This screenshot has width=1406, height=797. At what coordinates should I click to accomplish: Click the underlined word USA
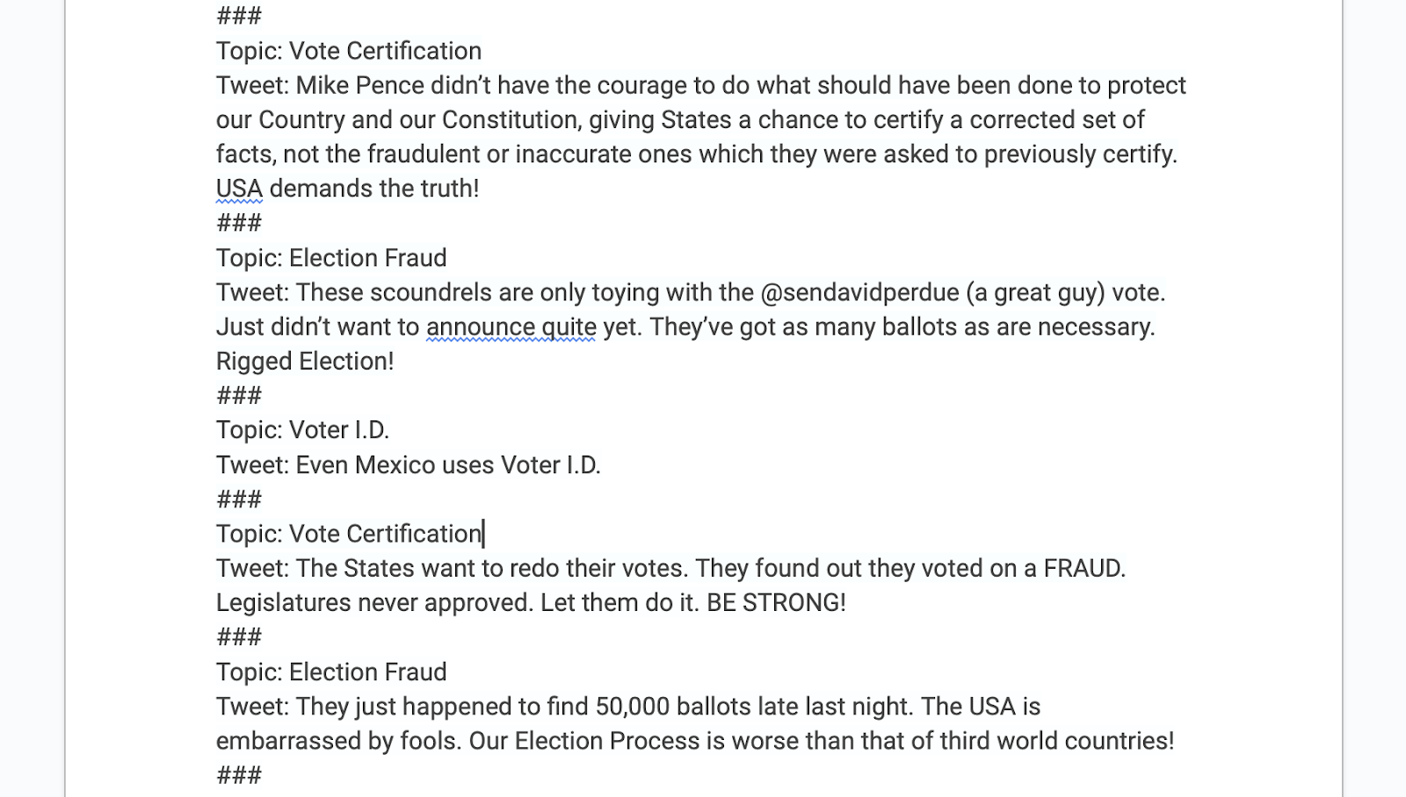(239, 189)
